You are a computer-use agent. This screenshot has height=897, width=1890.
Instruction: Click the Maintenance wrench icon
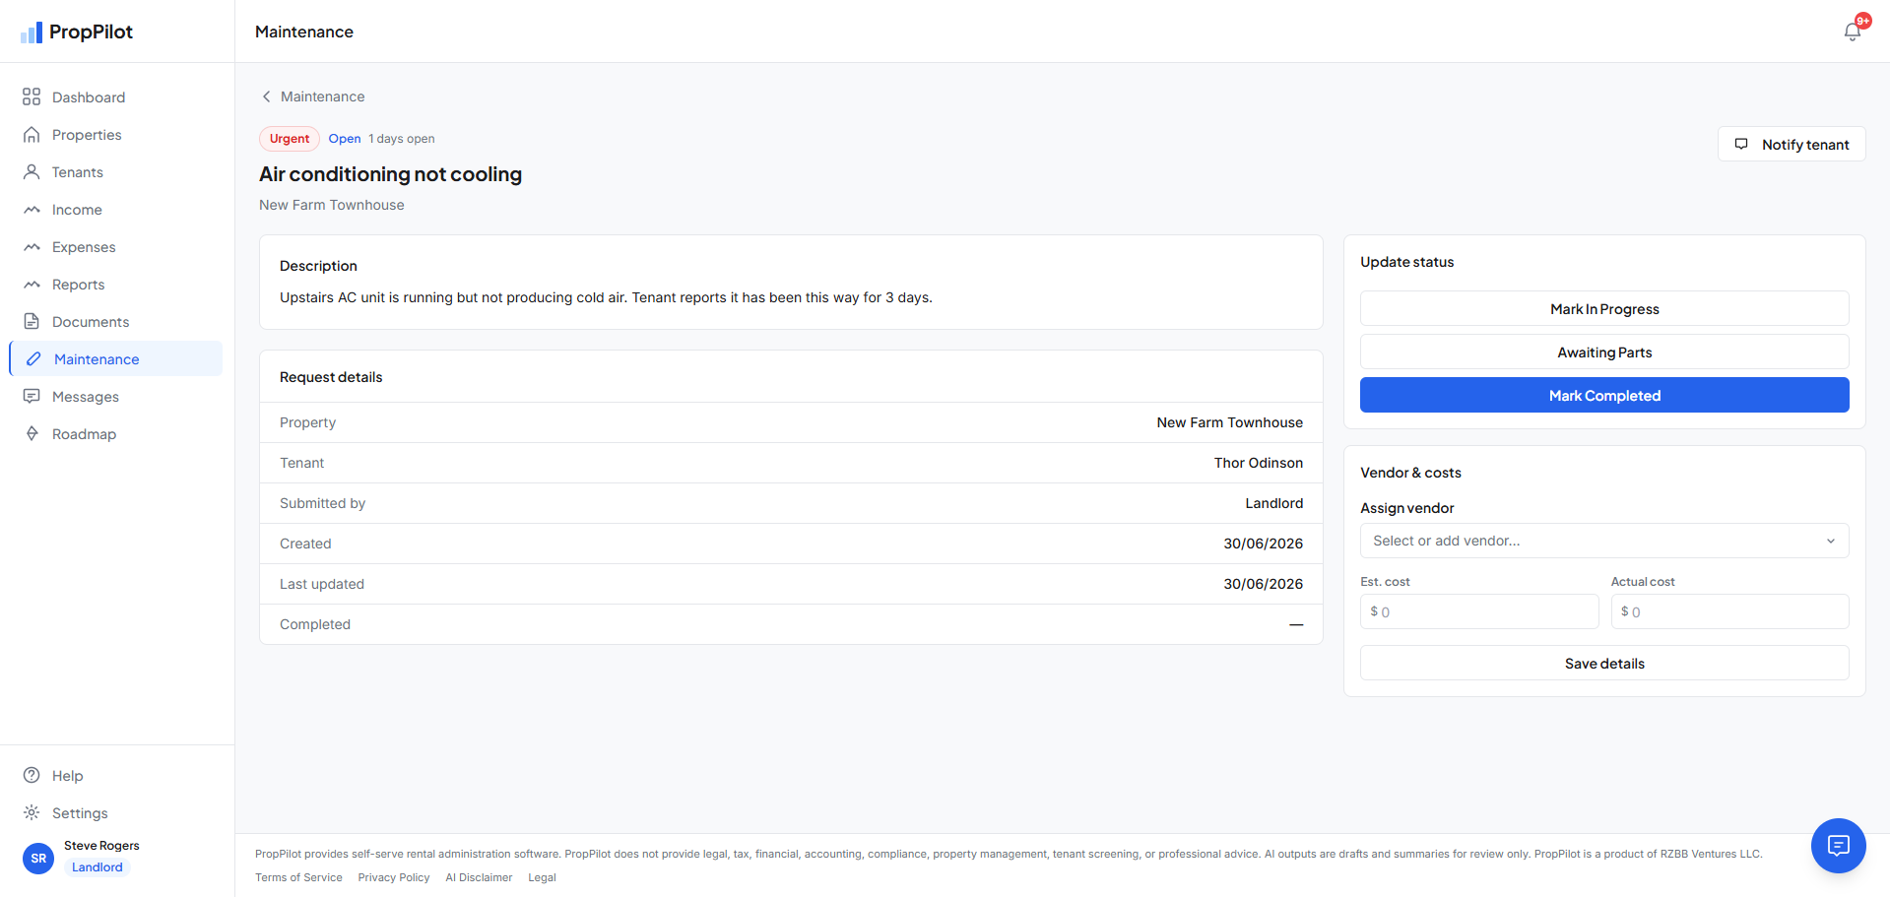[33, 358]
